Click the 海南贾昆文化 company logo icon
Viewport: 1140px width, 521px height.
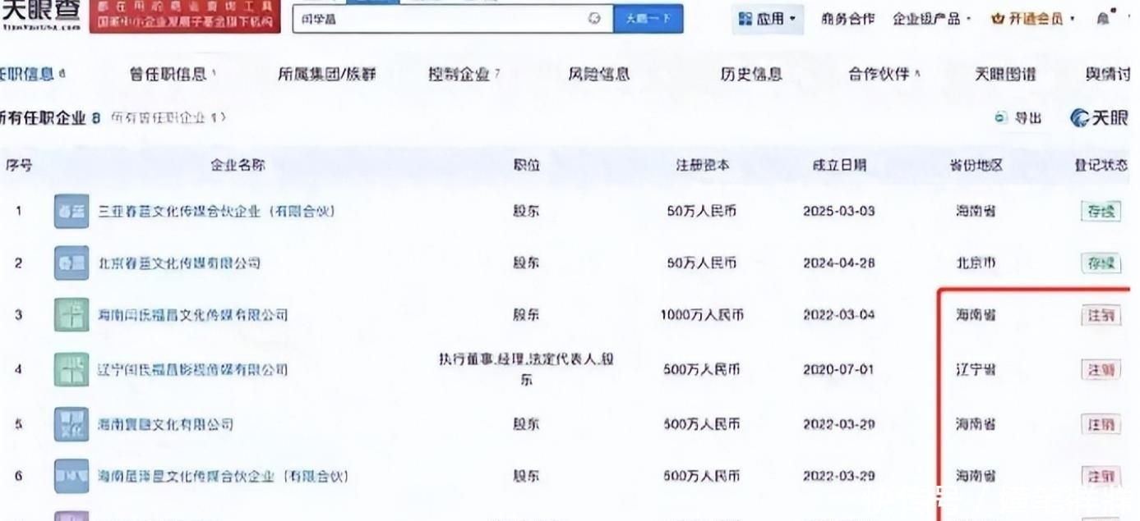(71, 424)
